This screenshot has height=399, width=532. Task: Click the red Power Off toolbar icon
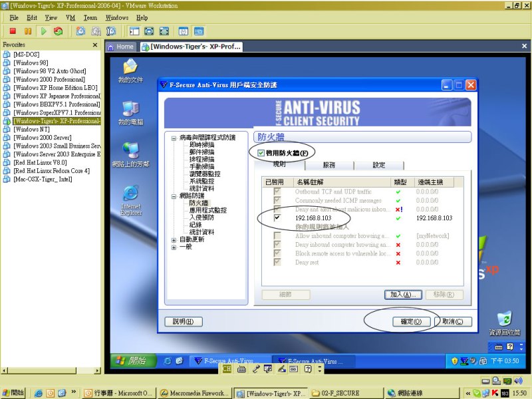[x=13, y=31]
